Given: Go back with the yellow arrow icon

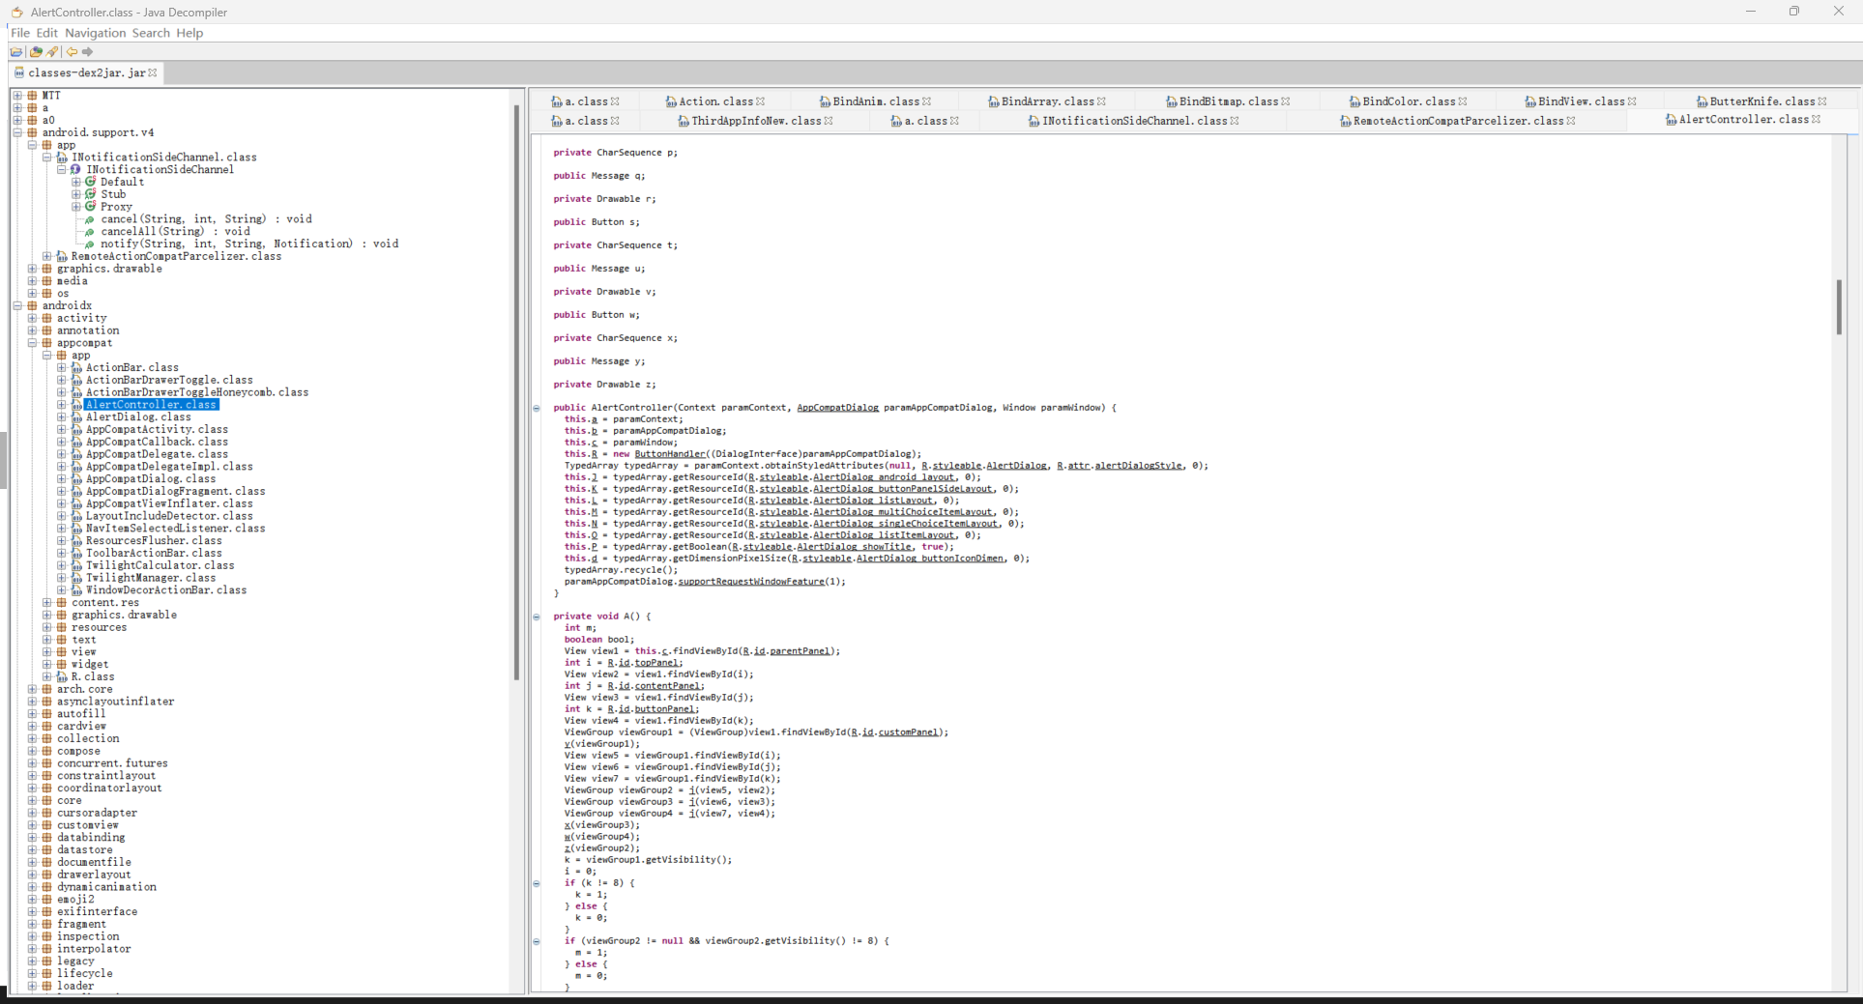Looking at the screenshot, I should point(72,52).
